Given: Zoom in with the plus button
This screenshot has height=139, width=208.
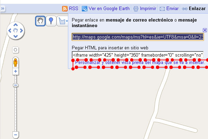Looking at the screenshot, I should pos(16,71).
